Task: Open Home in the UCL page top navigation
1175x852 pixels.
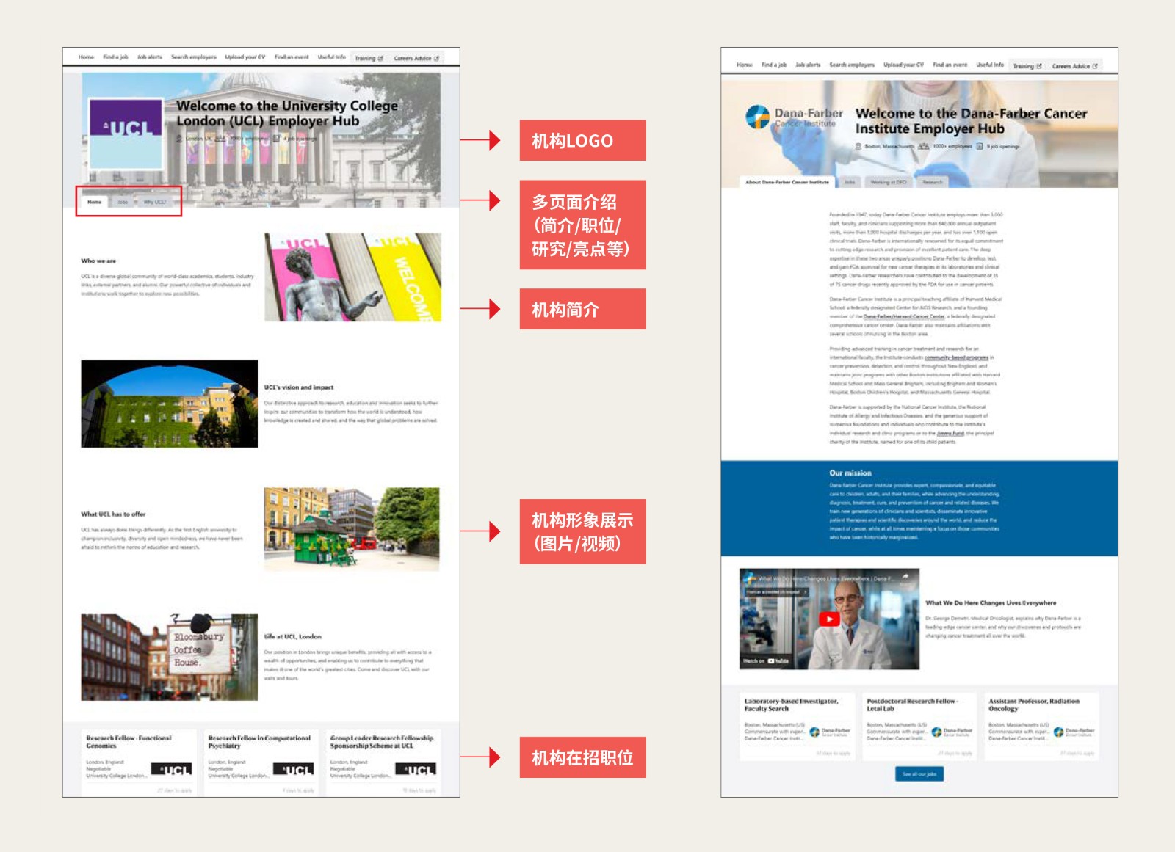Action: pos(86,57)
